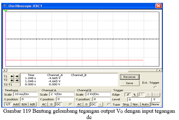Click T2-T1 time reading 0.000 s
Screen dimensions: 179x120
[x=30, y=84]
